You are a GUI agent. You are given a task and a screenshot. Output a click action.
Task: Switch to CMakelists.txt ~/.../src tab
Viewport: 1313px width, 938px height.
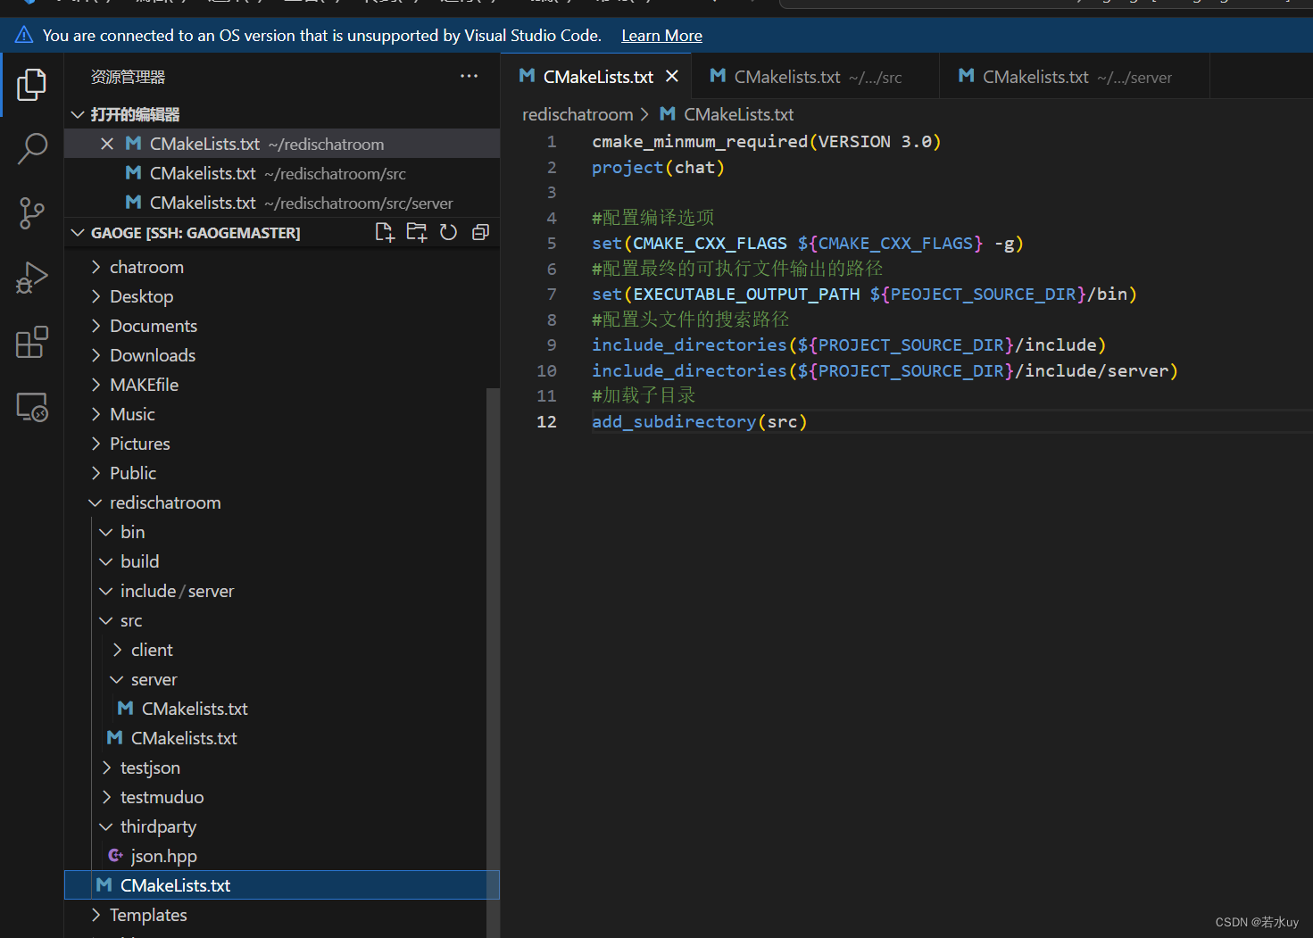[817, 77]
